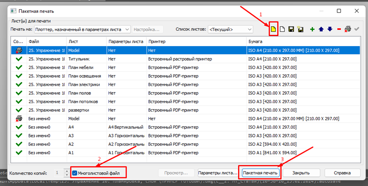
Task: Click the disabled Настройка... button
Action: pos(148,29)
